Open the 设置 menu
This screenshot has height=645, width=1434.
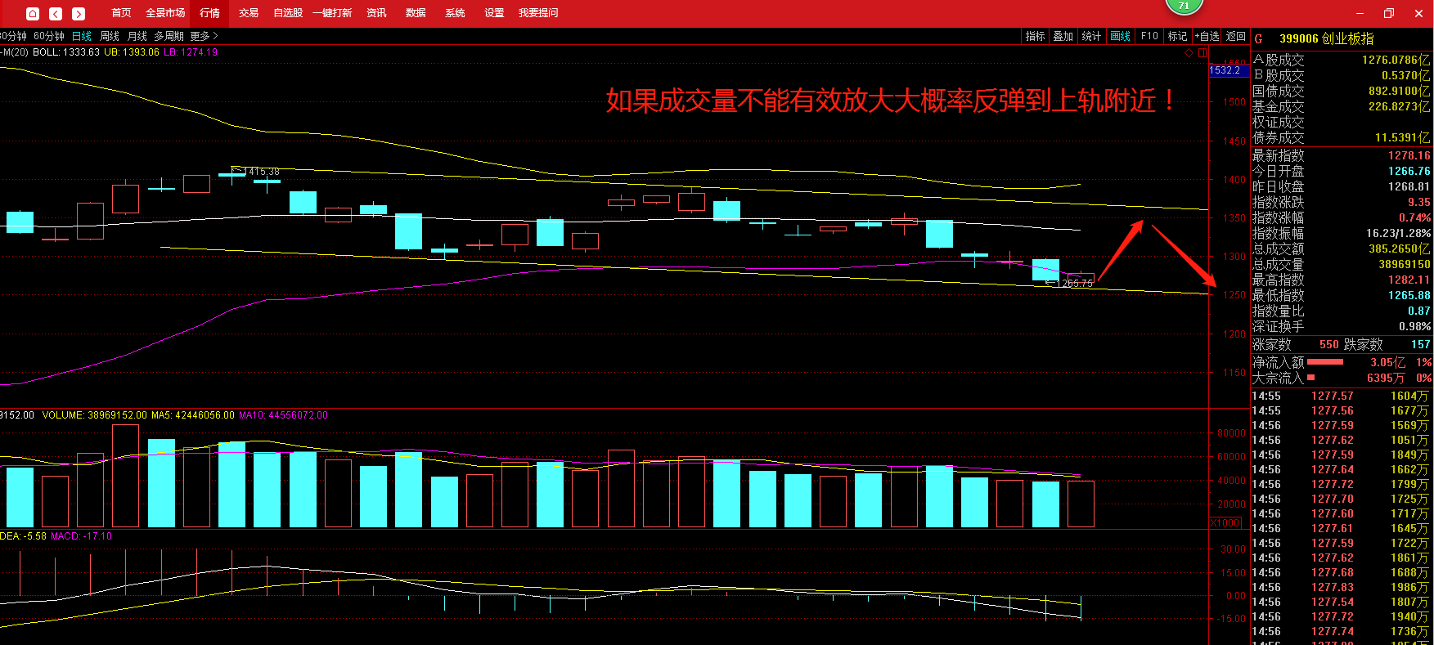point(494,13)
